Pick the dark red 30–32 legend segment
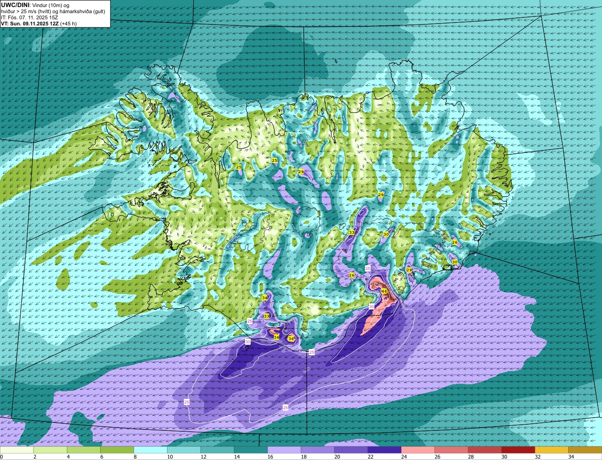 [518, 450]
